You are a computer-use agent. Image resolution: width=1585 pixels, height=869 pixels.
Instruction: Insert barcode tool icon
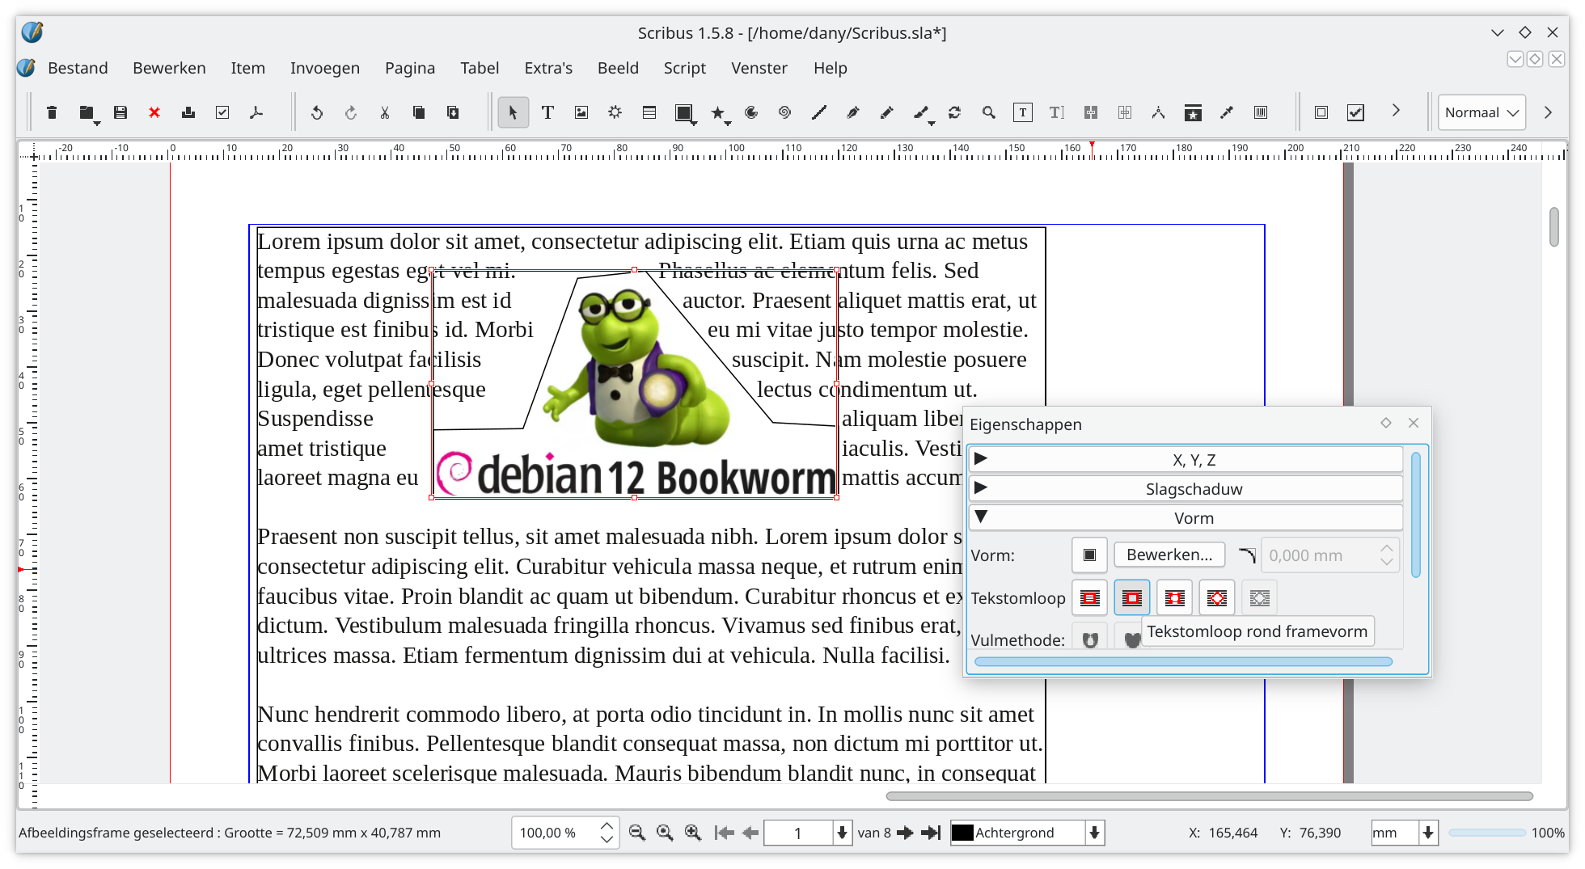(1261, 112)
